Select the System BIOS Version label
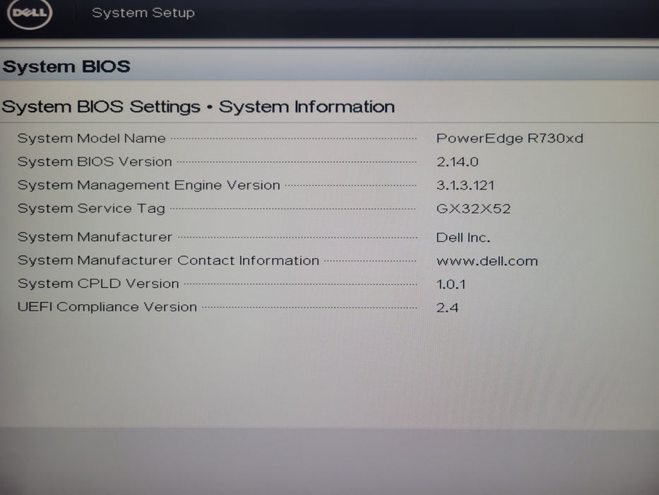The width and height of the screenshot is (659, 495). [95, 162]
